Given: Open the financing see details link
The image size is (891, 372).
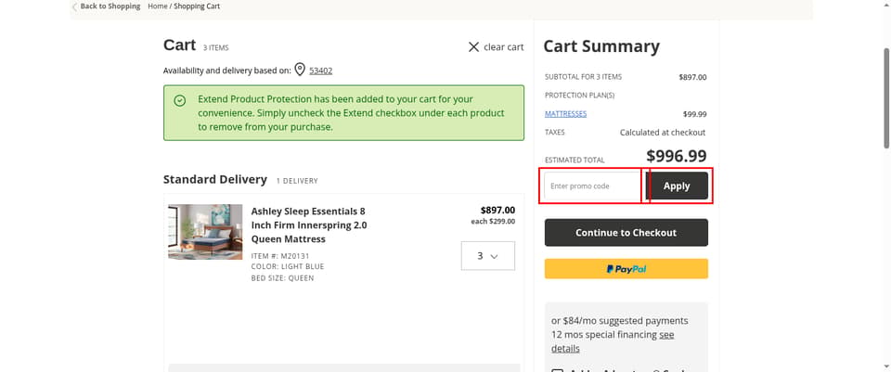Looking at the screenshot, I should [613, 341].
